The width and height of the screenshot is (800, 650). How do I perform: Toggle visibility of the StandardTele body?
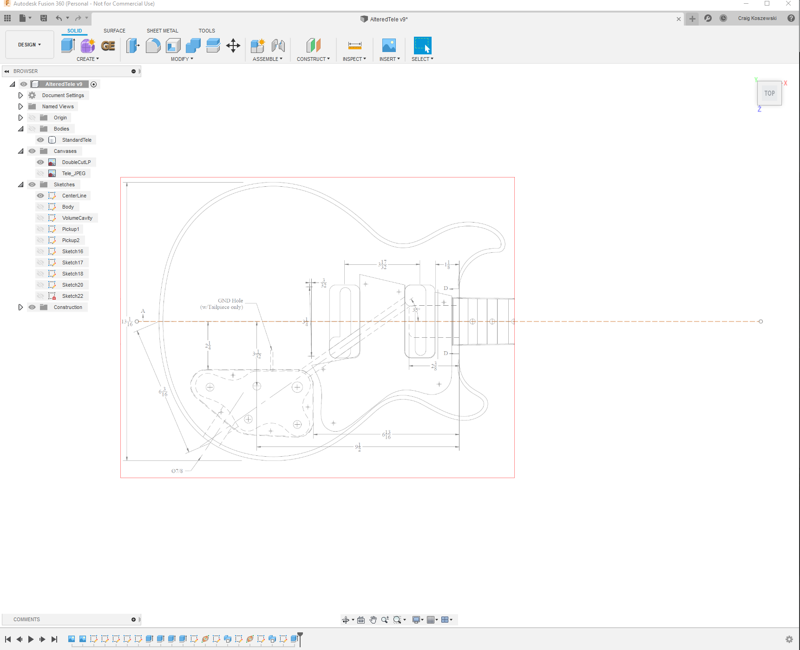[40, 140]
